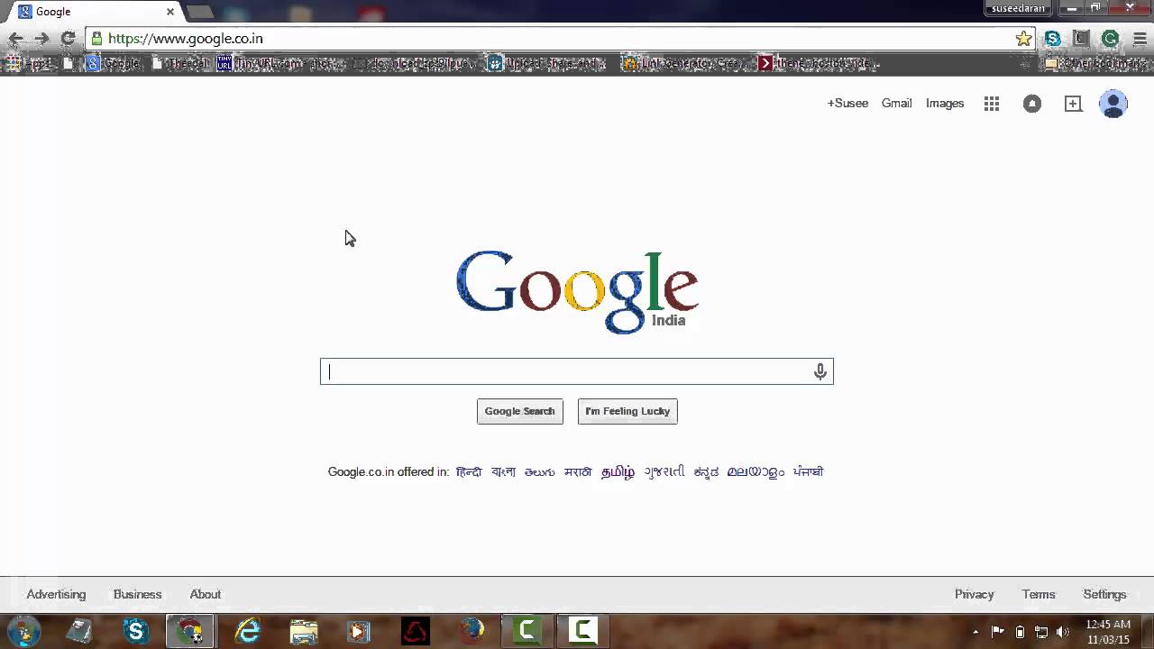Open the Google account avatar

[1113, 104]
